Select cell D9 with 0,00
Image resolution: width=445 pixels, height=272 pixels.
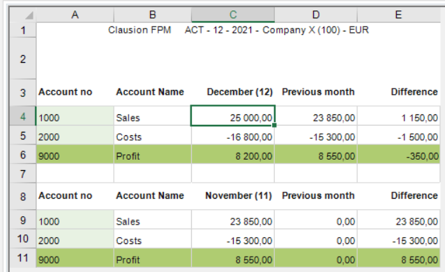click(316, 220)
